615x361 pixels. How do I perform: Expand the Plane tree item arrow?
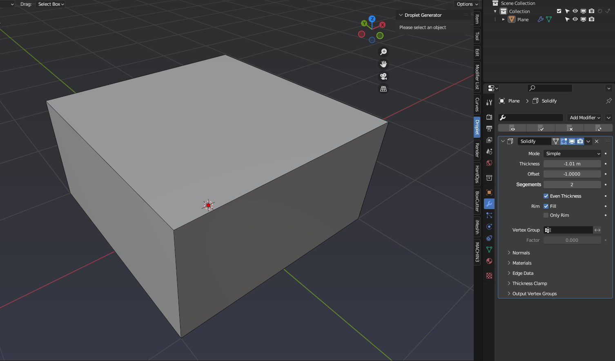tap(504, 19)
